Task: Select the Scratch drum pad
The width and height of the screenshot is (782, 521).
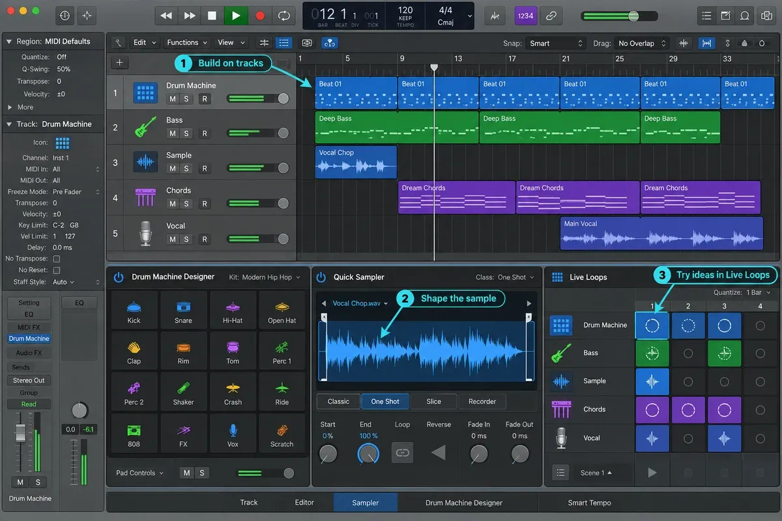Action: click(282, 434)
